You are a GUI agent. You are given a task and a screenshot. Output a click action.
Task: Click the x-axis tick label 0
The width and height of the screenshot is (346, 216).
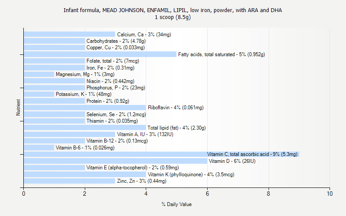pyautogui.click(x=24, y=194)
